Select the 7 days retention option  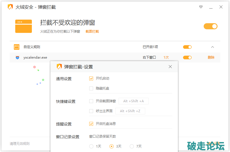[x=132, y=146]
